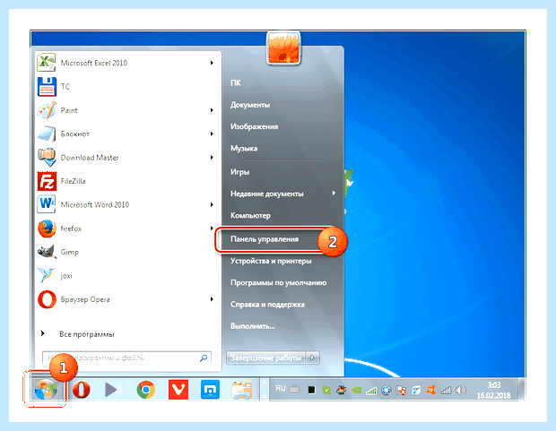Open Изображения from Start menu
The height and width of the screenshot is (431, 556).
click(x=255, y=126)
